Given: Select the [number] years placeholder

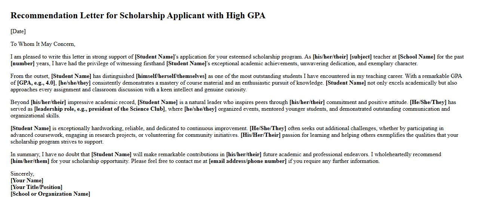Looking at the screenshot, I should click(22, 63).
